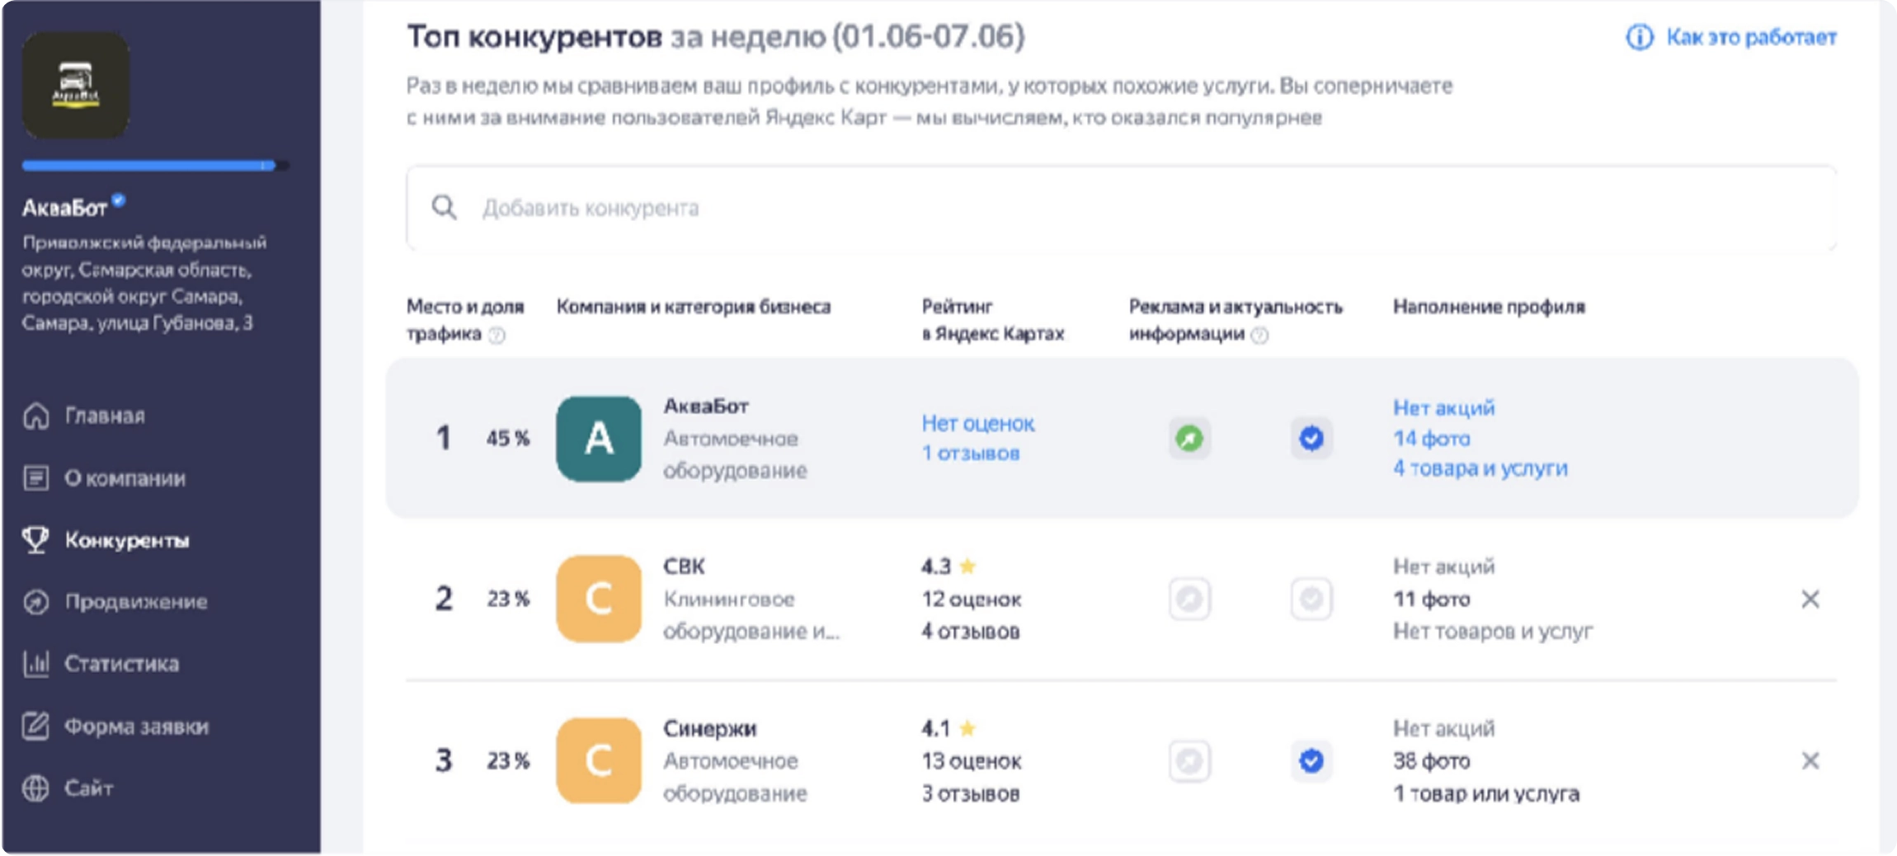Click the Синержи company name
The width and height of the screenshot is (1897, 856).
tap(709, 729)
